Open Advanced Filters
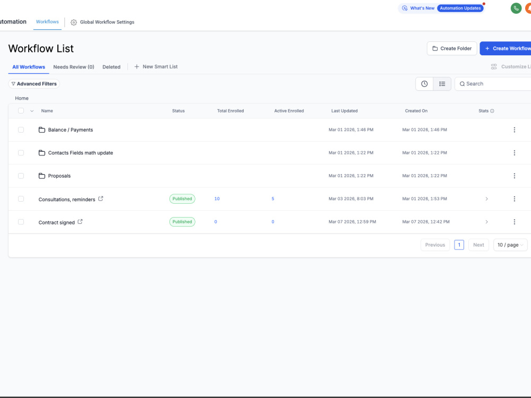Screen dimensions: 531x398 [x=34, y=84]
